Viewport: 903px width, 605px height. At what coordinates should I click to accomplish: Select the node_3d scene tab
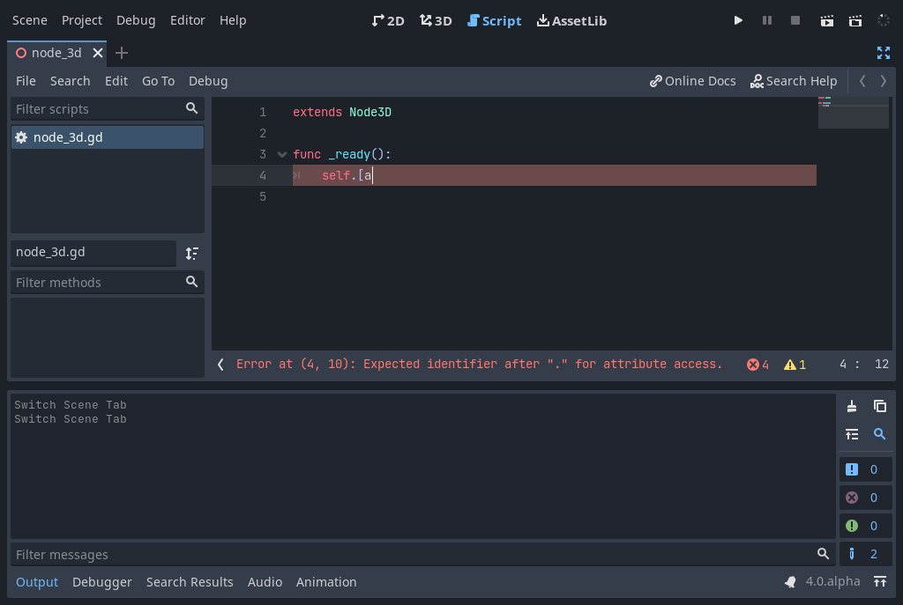coord(56,53)
